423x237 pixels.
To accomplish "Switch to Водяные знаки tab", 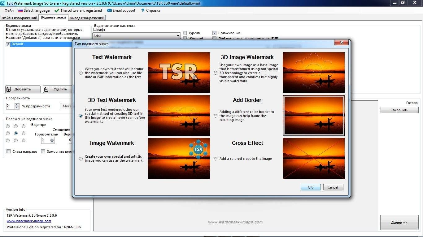I will [x=53, y=18].
